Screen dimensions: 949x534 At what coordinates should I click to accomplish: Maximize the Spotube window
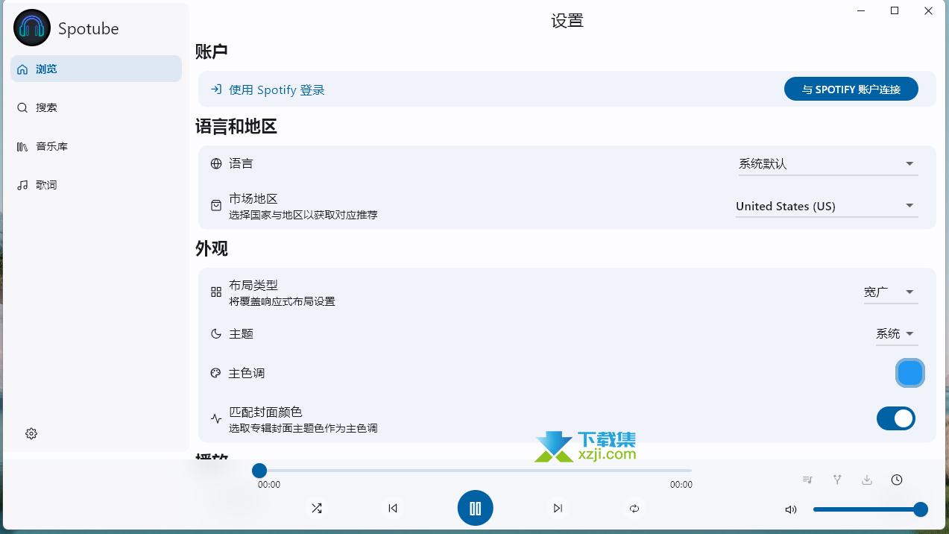(895, 10)
